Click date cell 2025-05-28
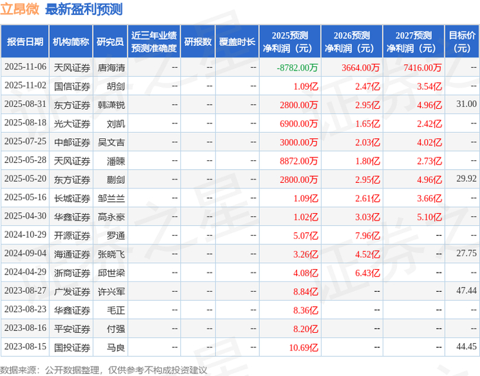This screenshot has height=376, width=480. [25, 160]
